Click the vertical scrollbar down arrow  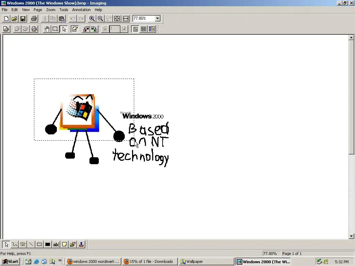point(351,236)
